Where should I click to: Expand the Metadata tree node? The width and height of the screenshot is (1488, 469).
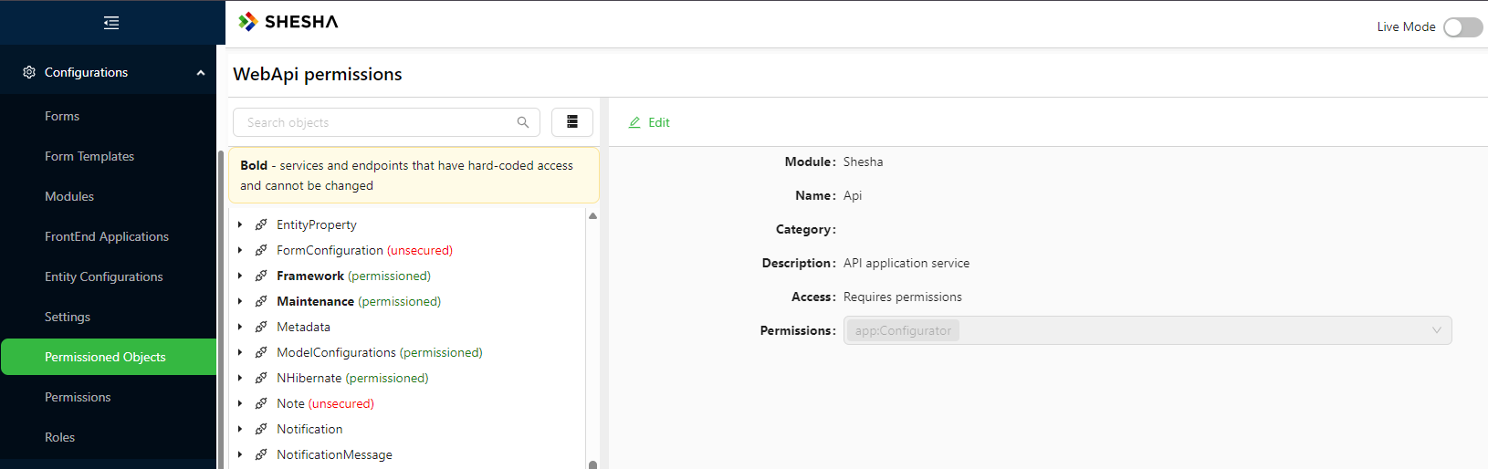[x=240, y=327]
